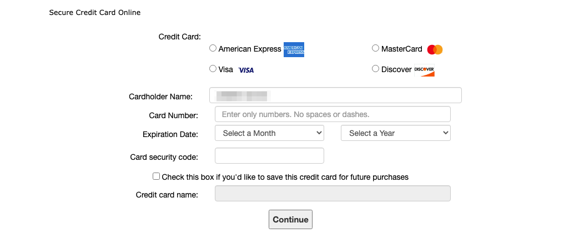The height and width of the screenshot is (238, 569).
Task: Enable saving this credit card checkbox
Action: (x=156, y=176)
